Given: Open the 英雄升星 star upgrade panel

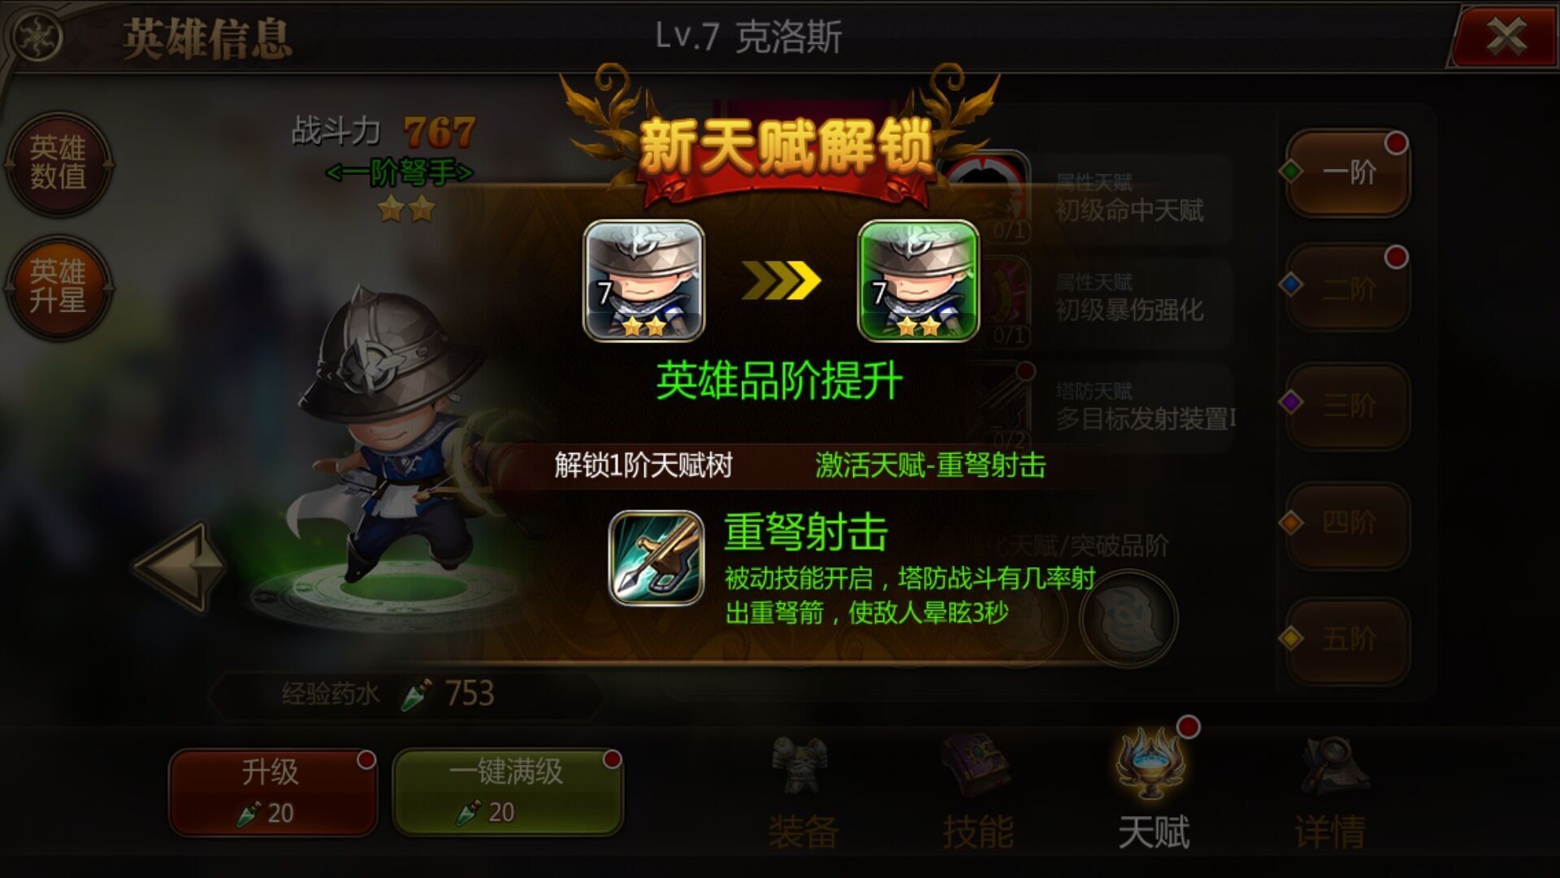Looking at the screenshot, I should click(x=58, y=286).
